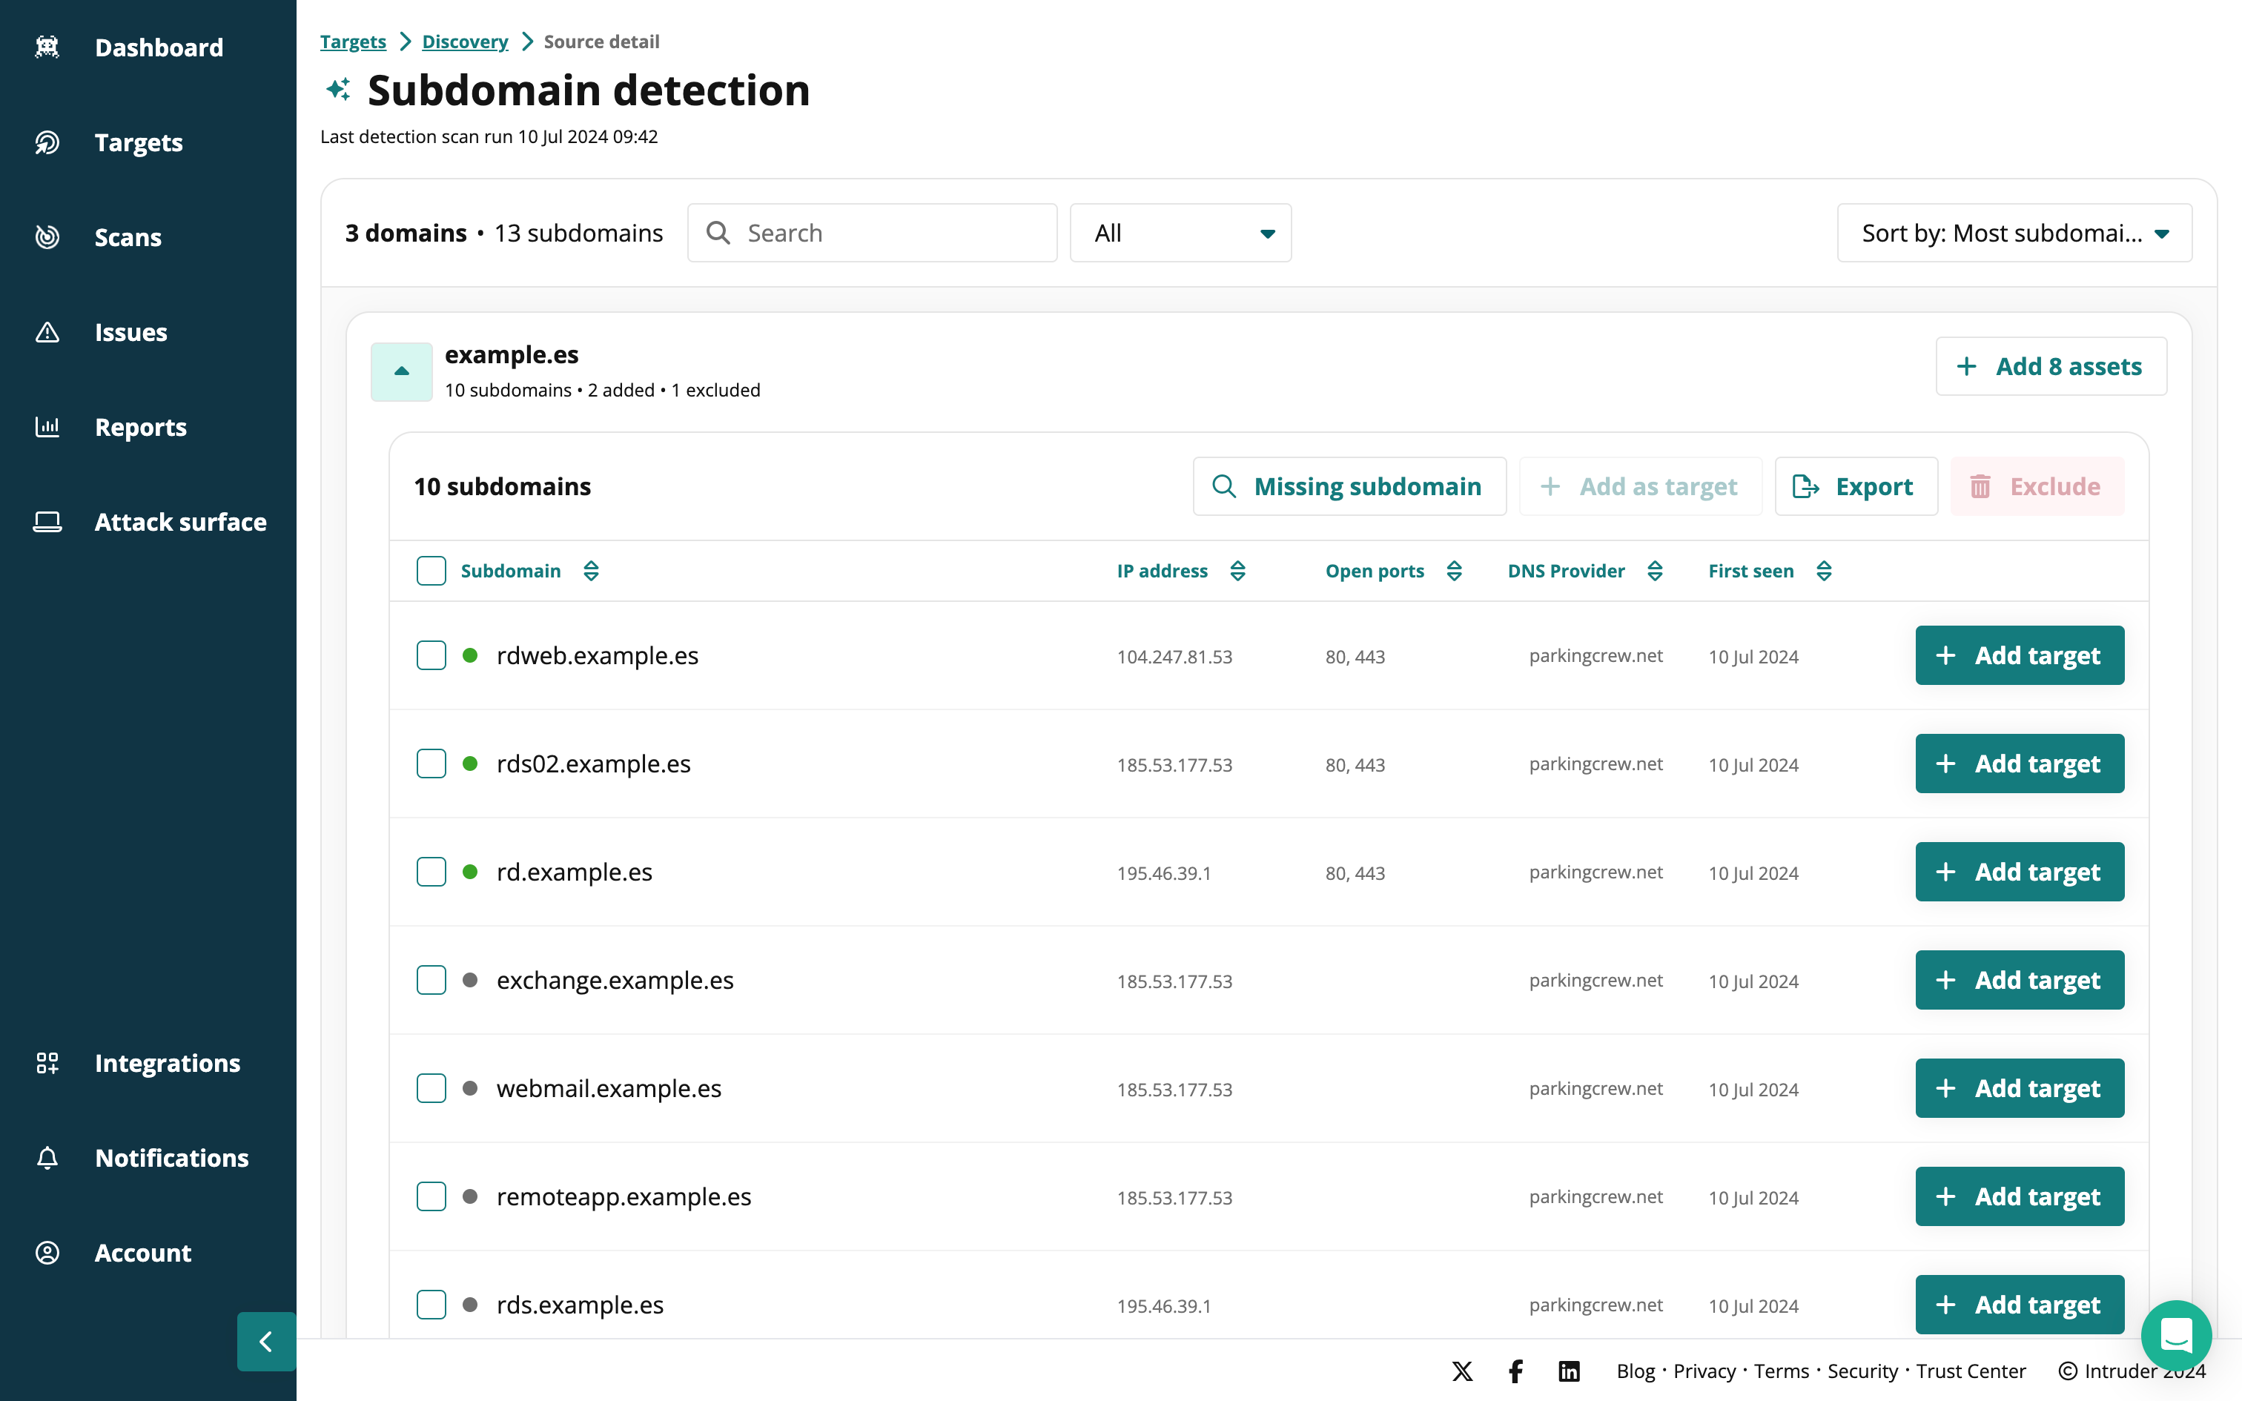Focus the Search subdomains field
Viewport: 2242px width, 1401px height.
872,233
